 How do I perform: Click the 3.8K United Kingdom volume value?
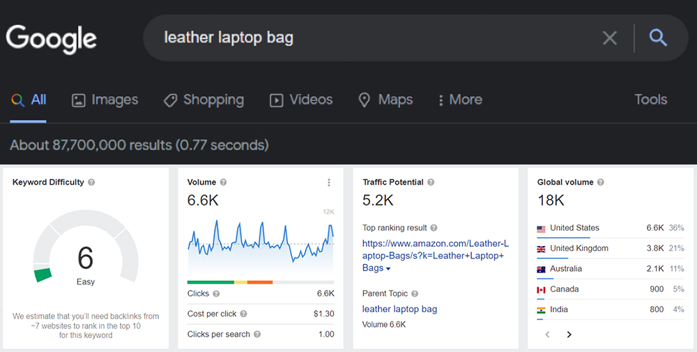click(654, 248)
